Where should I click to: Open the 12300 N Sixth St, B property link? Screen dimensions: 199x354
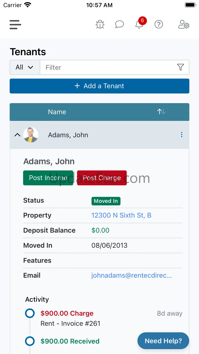(x=121, y=215)
